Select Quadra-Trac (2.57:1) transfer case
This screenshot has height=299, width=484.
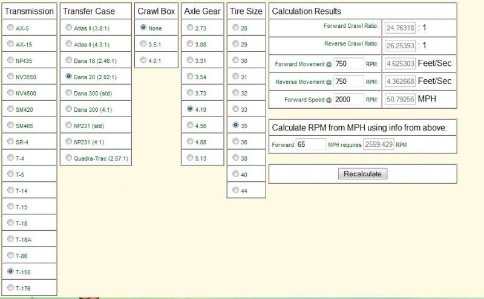click(x=68, y=158)
